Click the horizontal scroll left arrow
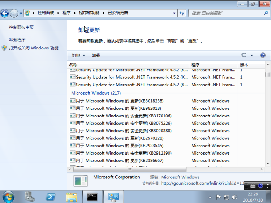 coord(70,169)
